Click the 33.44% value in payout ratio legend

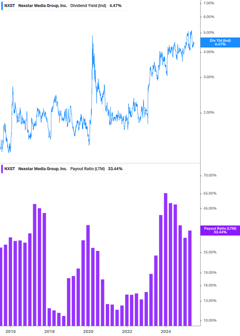[x=115, y=169]
